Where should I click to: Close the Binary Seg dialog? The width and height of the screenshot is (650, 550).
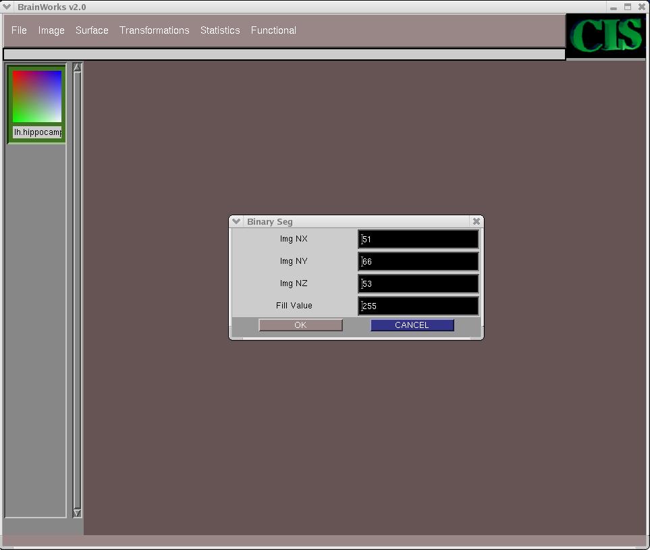click(x=477, y=221)
